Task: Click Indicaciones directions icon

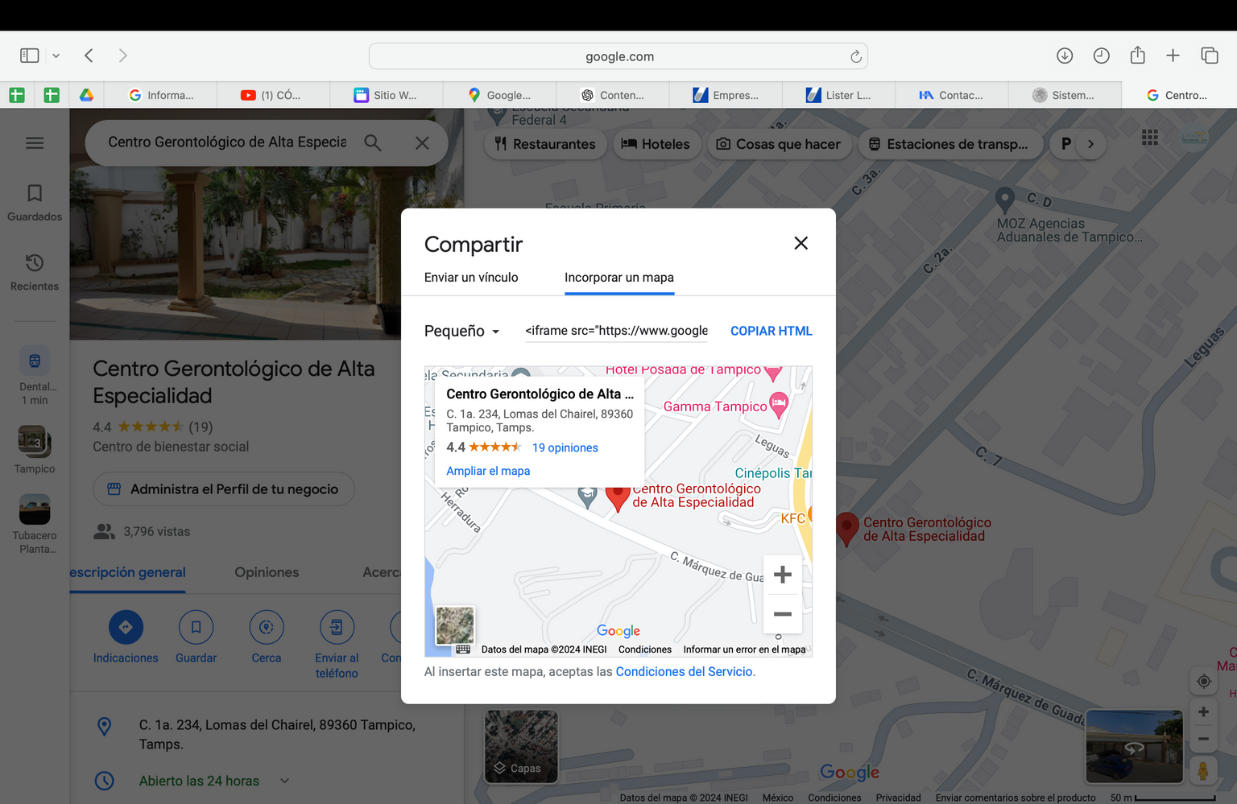Action: pyautogui.click(x=126, y=627)
